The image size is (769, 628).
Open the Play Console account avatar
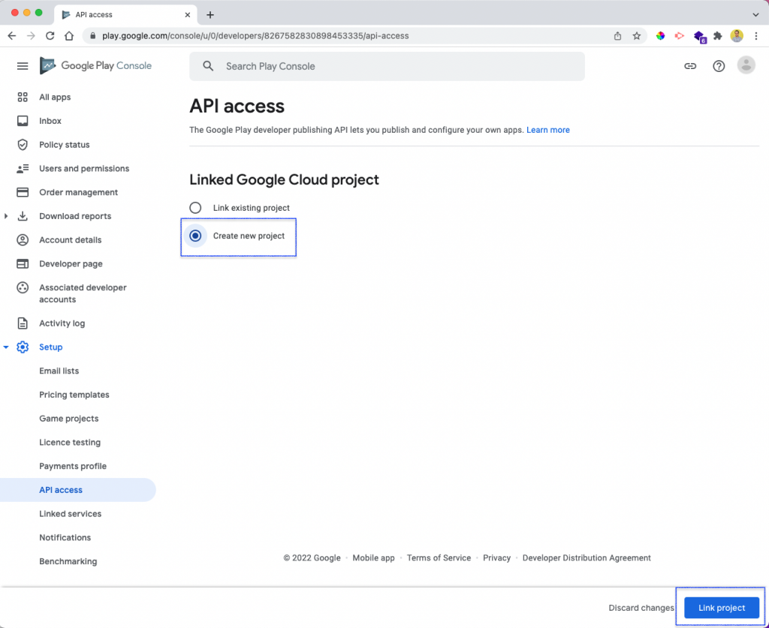(x=746, y=65)
